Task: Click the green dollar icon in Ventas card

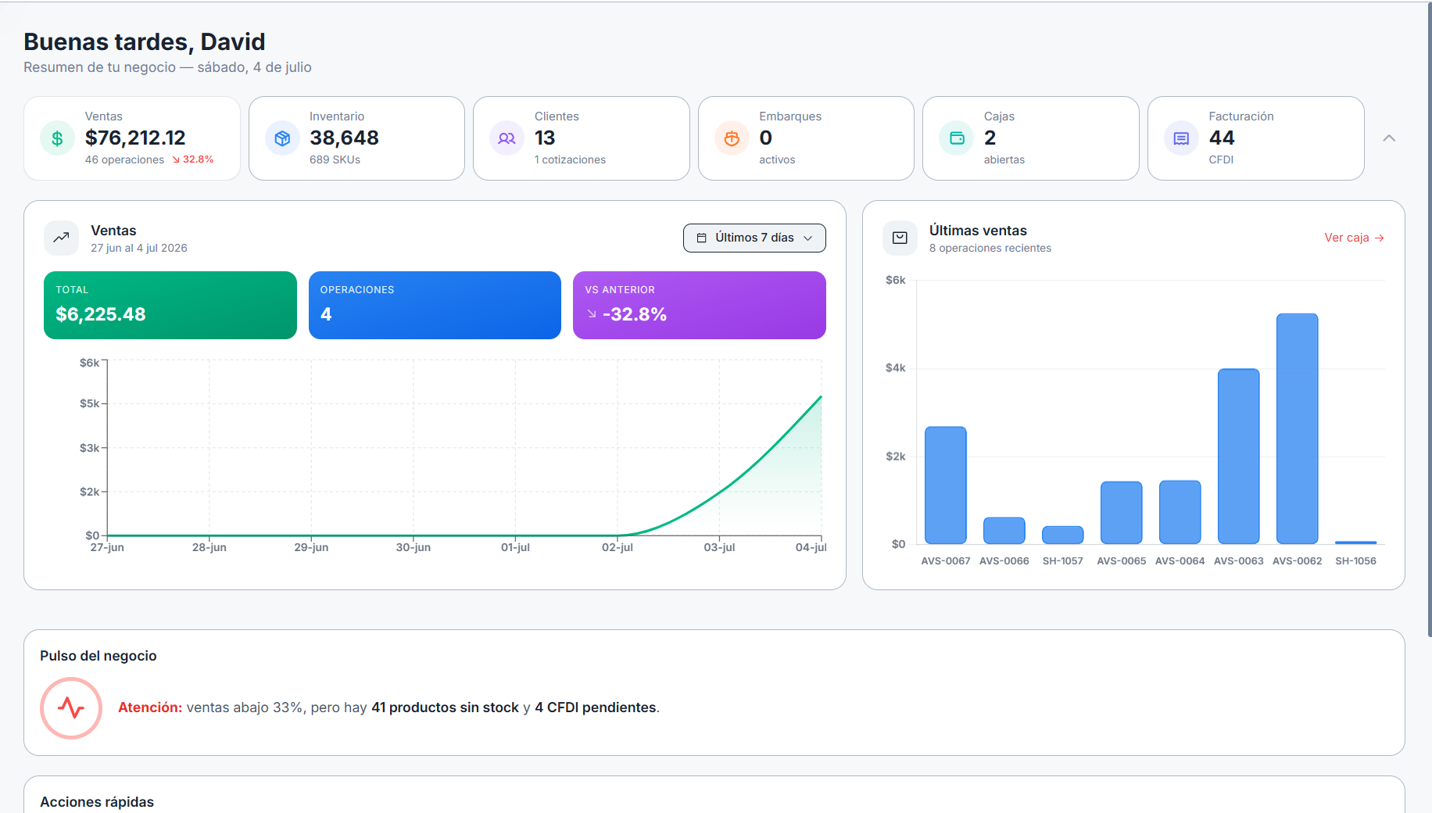Action: 57,138
